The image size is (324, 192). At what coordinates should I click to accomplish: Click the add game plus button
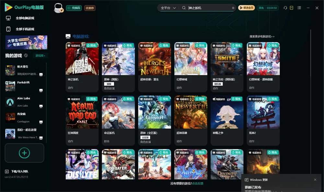pos(24,153)
